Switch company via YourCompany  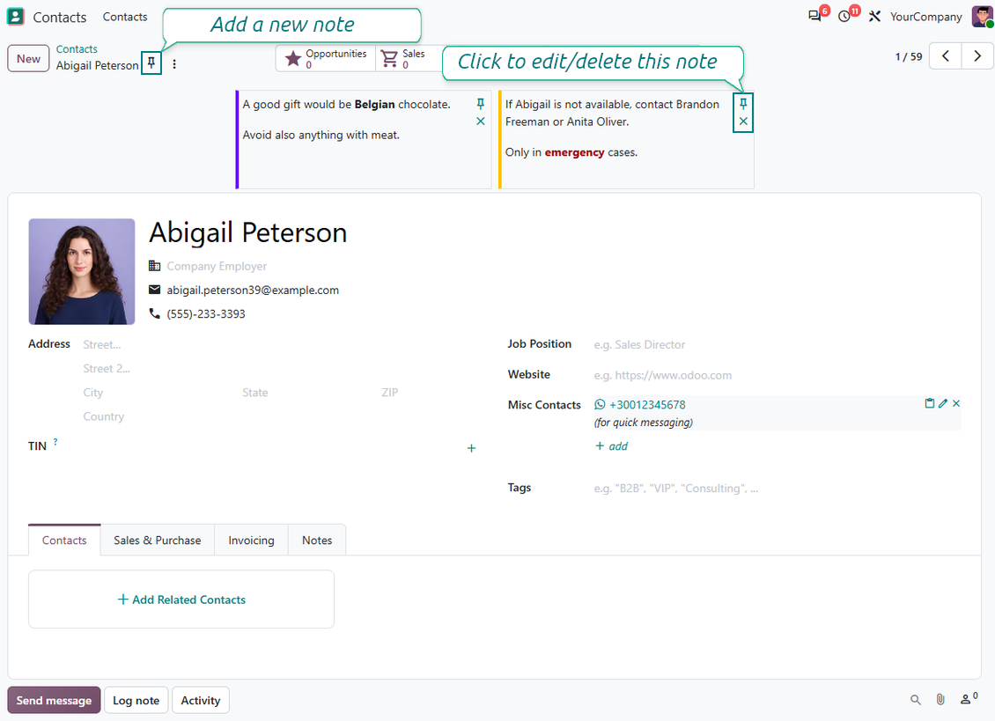(x=925, y=17)
